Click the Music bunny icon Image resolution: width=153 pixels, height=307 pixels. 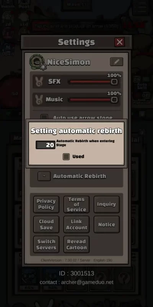point(39,99)
